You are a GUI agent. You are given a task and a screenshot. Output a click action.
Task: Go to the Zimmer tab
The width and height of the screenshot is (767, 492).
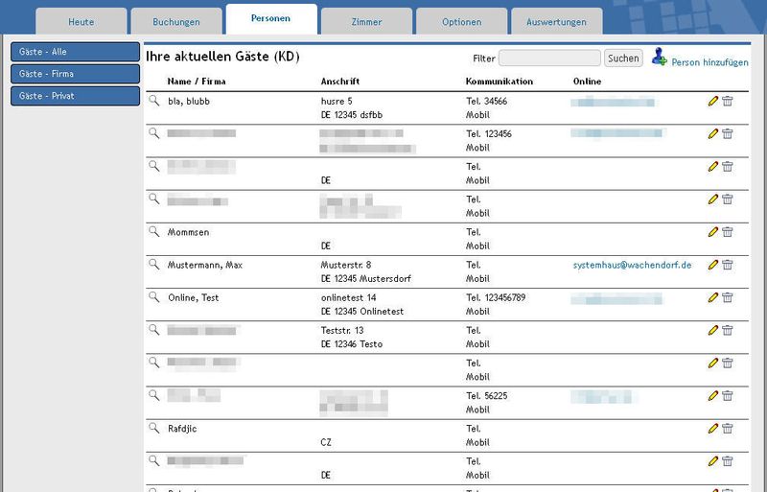pyautogui.click(x=366, y=21)
